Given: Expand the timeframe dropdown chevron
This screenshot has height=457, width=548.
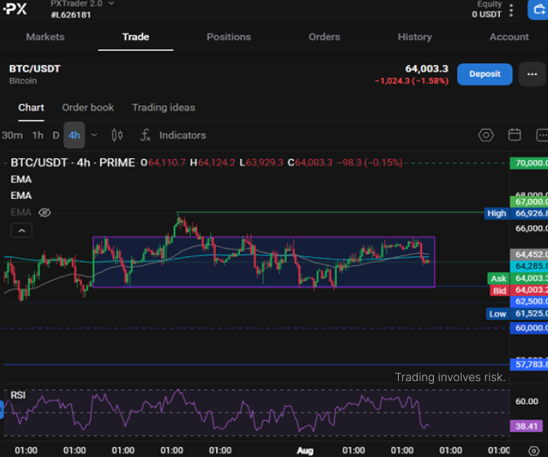Looking at the screenshot, I should pyautogui.click(x=94, y=135).
